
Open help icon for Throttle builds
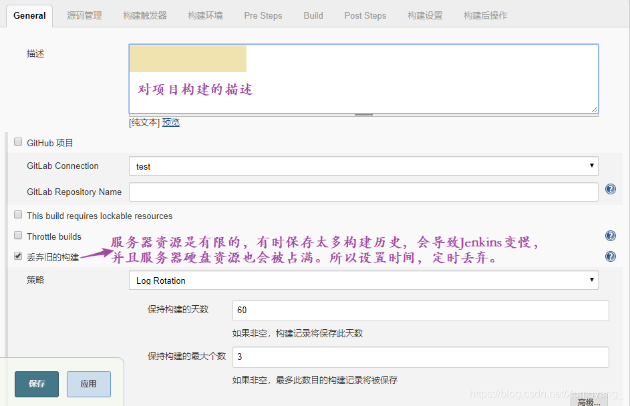611,236
